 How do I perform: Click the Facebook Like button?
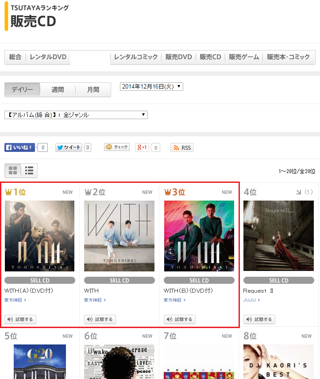tap(20, 147)
